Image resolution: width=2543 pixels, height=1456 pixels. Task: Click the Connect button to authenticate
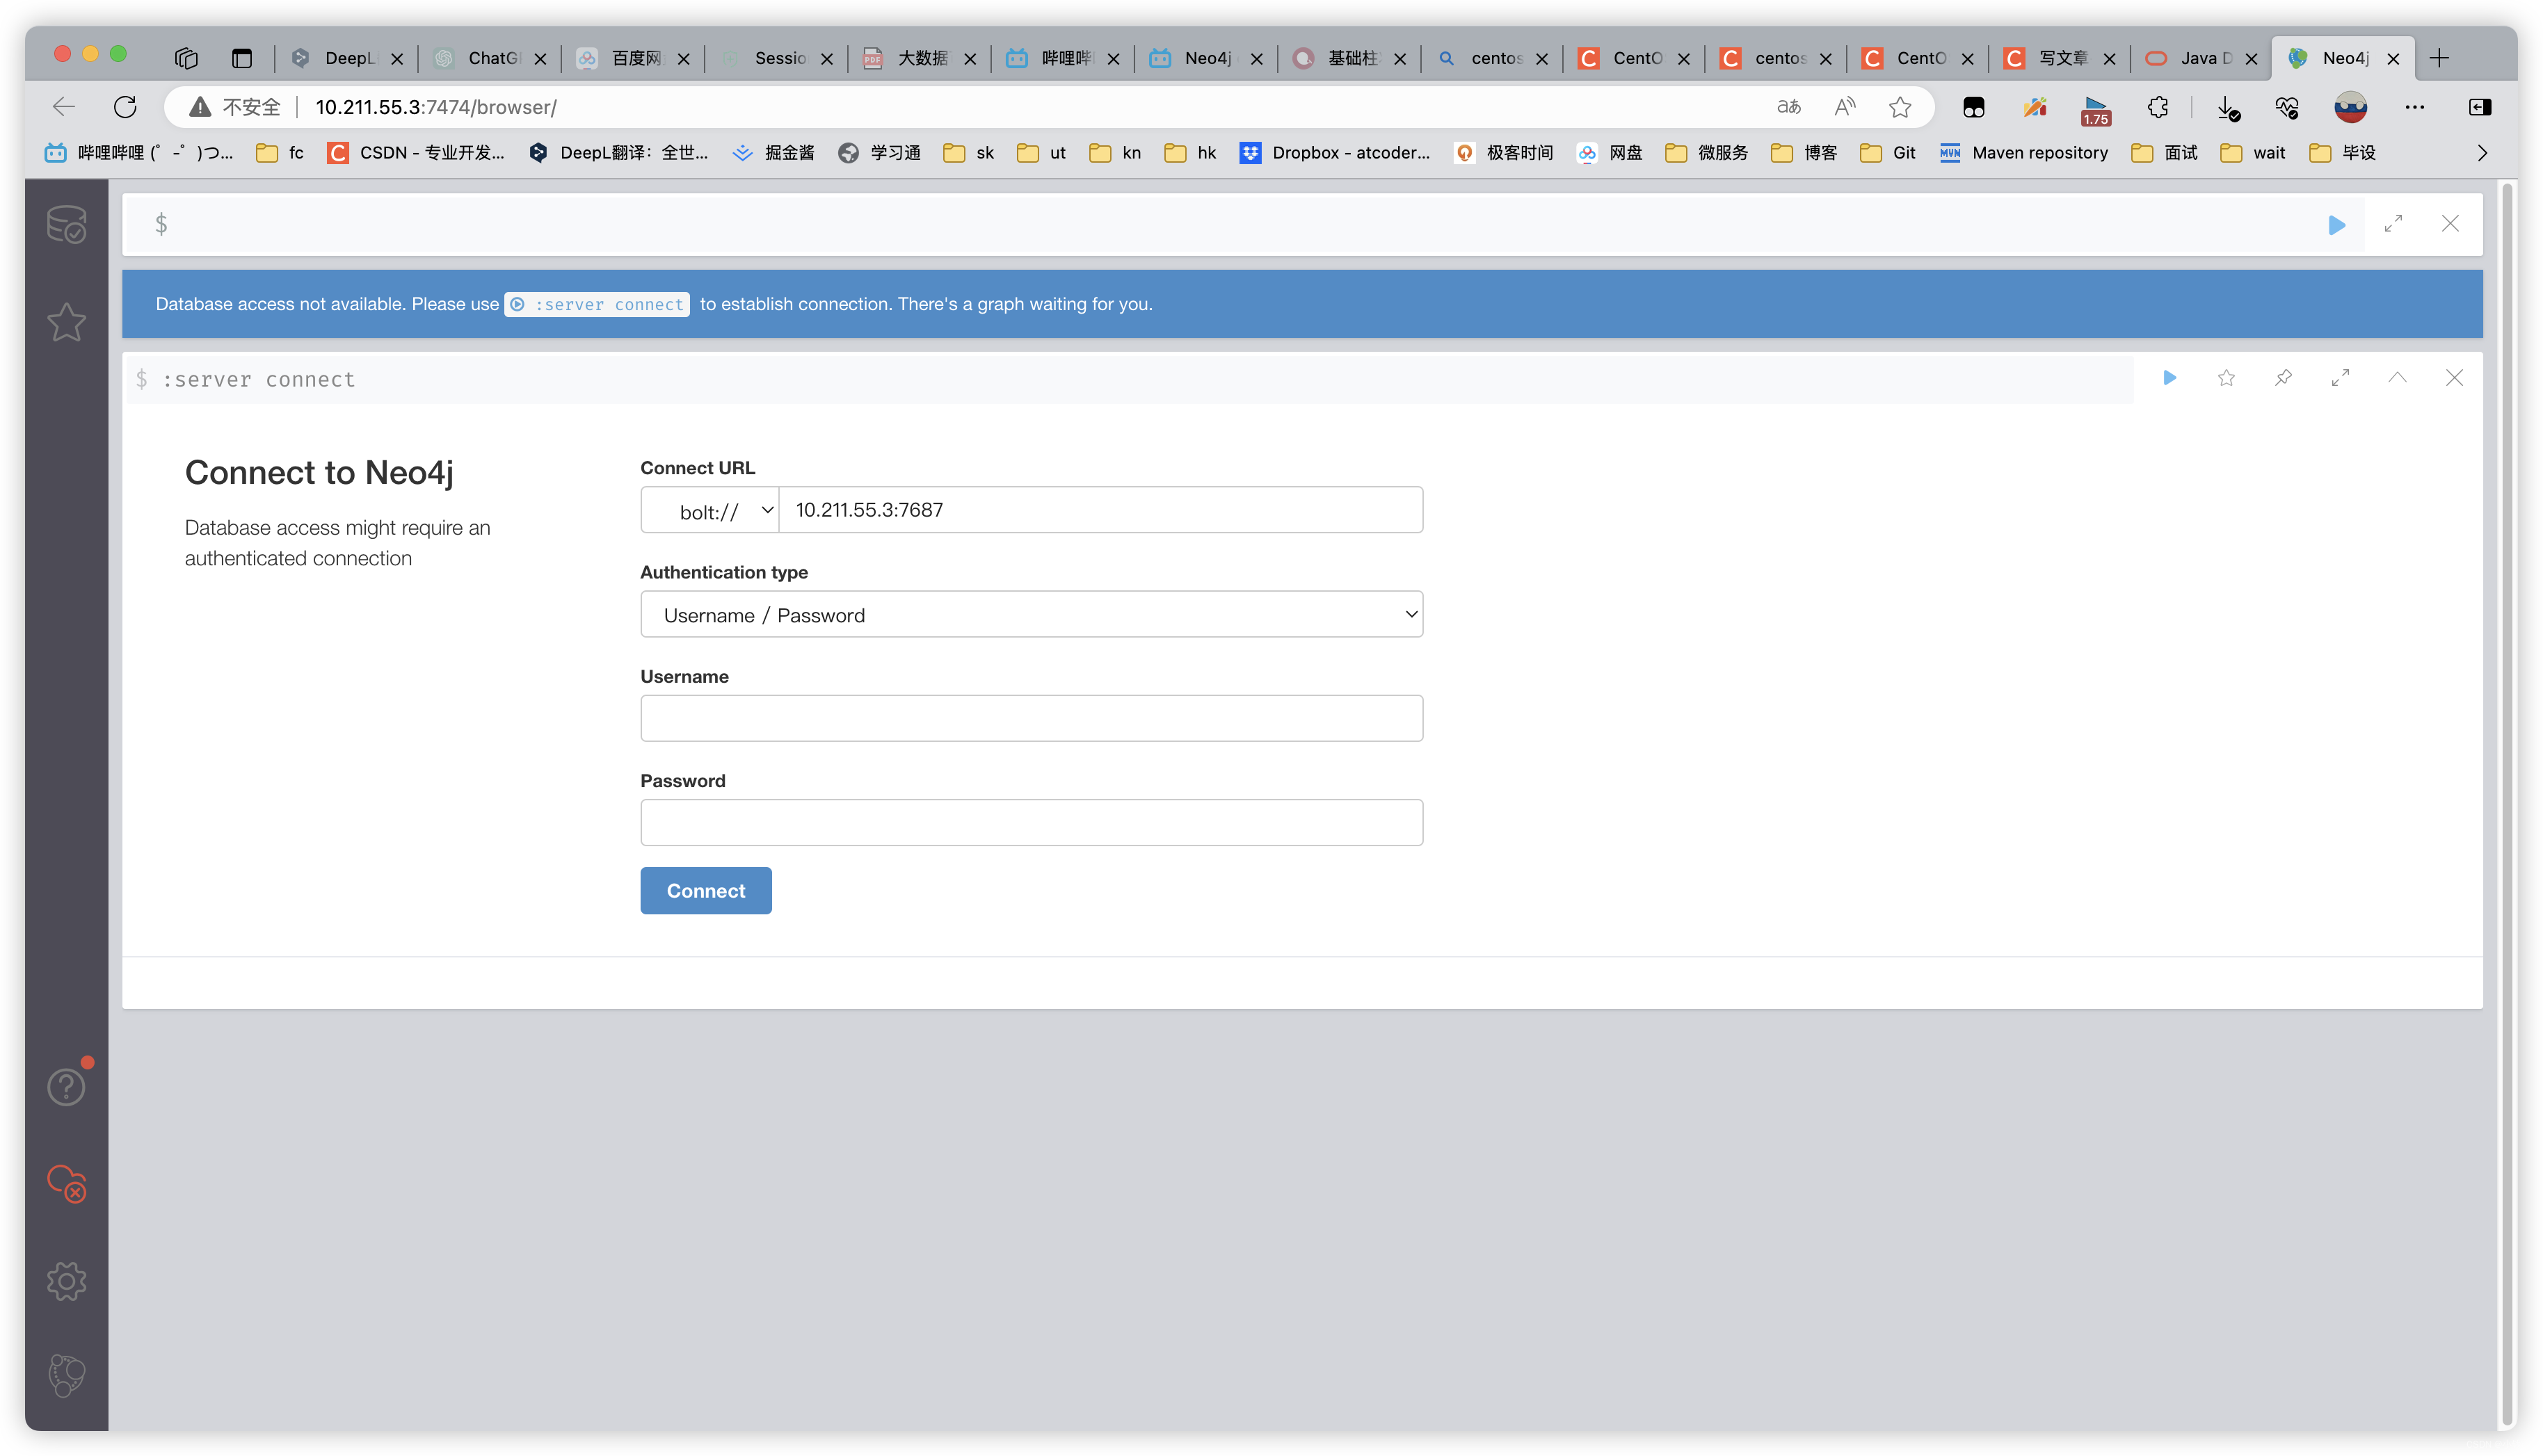[705, 891]
